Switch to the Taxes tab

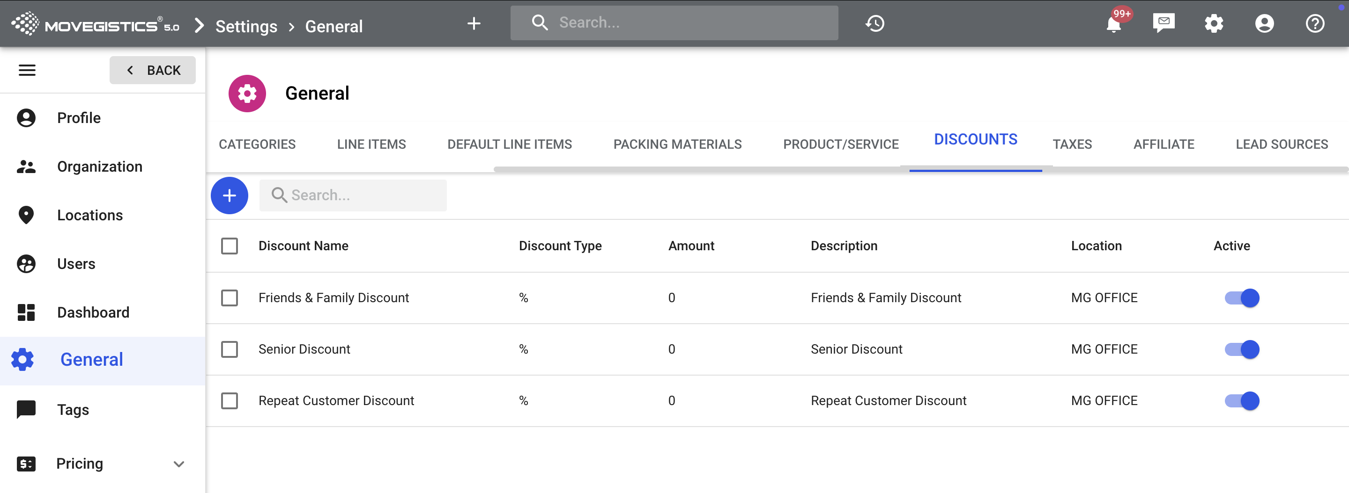tap(1072, 144)
